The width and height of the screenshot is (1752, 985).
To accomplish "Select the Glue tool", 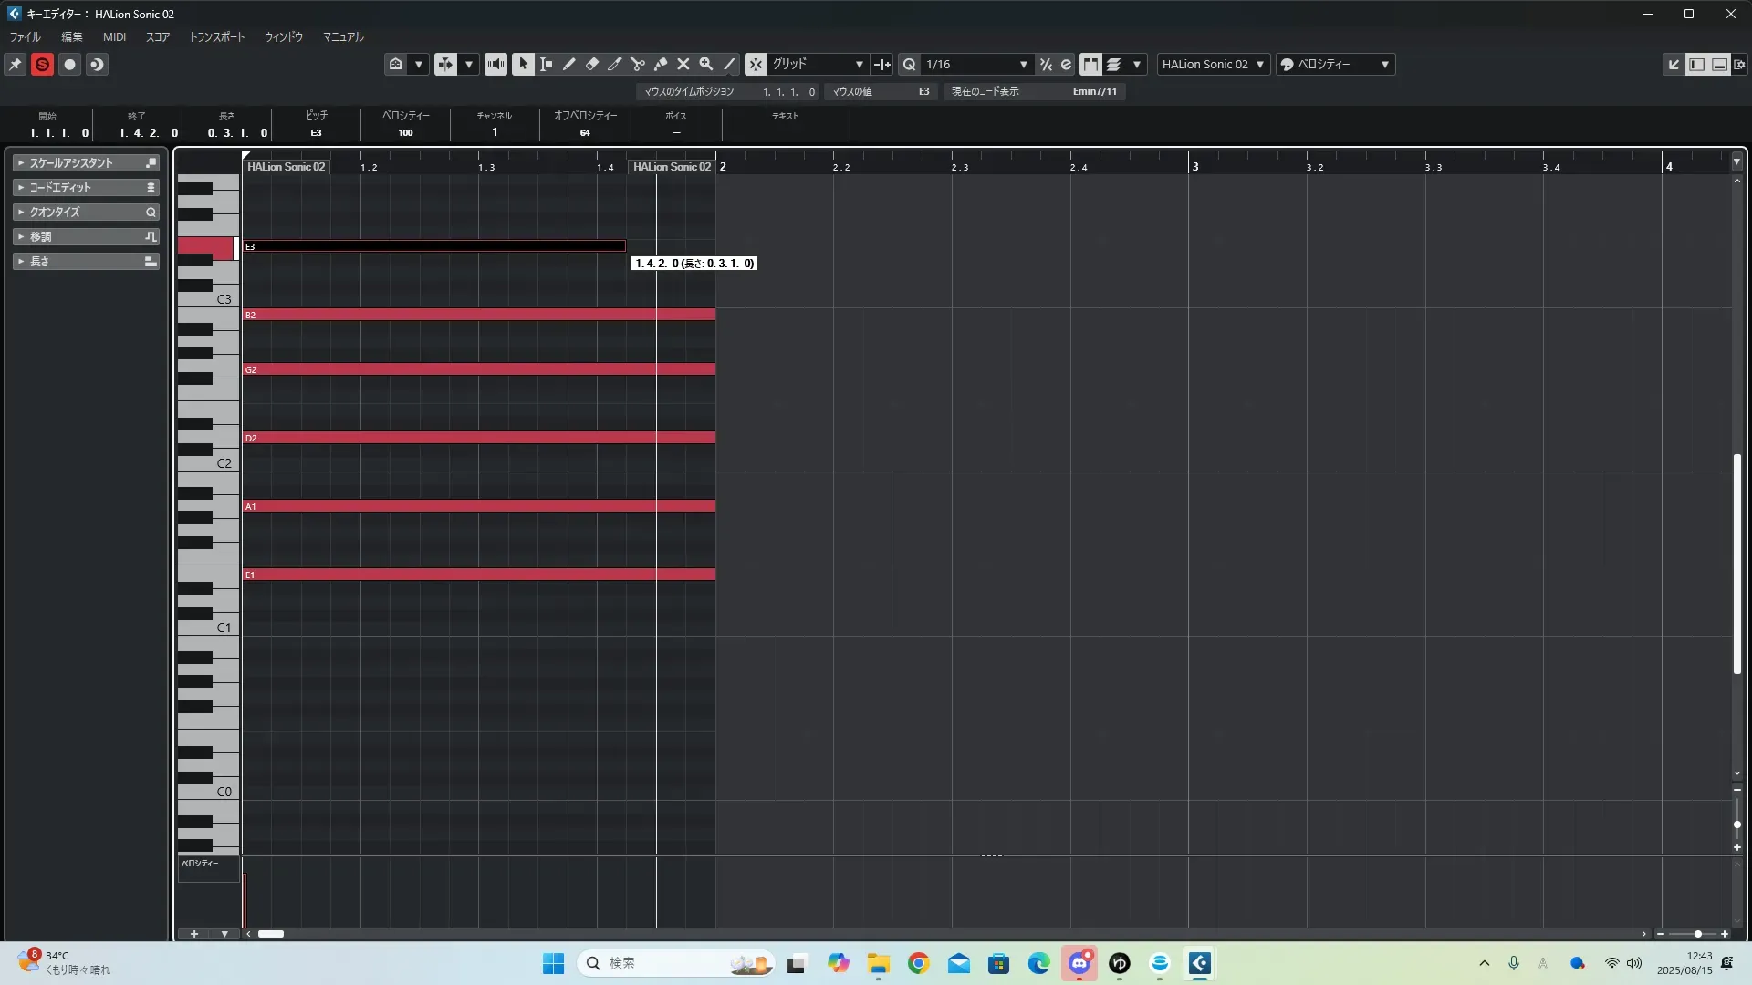I will (x=661, y=64).
